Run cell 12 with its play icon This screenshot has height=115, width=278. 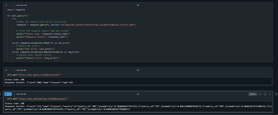6,5
